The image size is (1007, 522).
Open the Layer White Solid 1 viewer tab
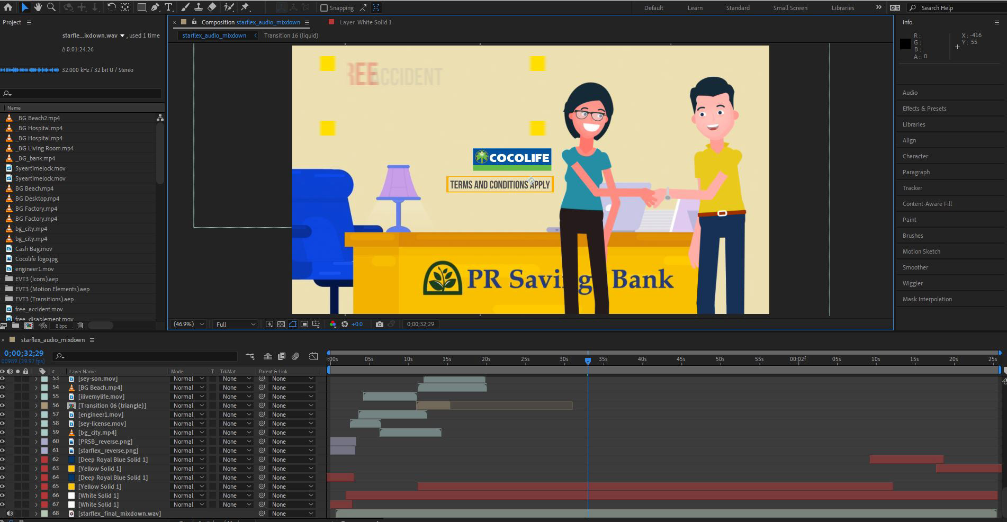click(365, 22)
